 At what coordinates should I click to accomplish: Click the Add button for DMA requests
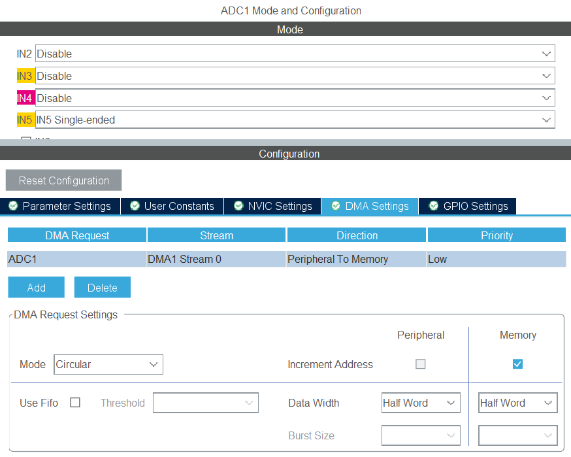coord(36,287)
